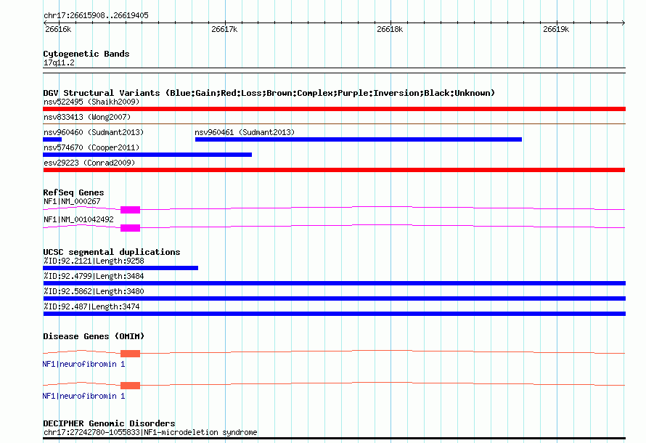Click the 26618k ruler tick label
Image resolution: width=646 pixels, height=443 pixels.
[x=390, y=29]
